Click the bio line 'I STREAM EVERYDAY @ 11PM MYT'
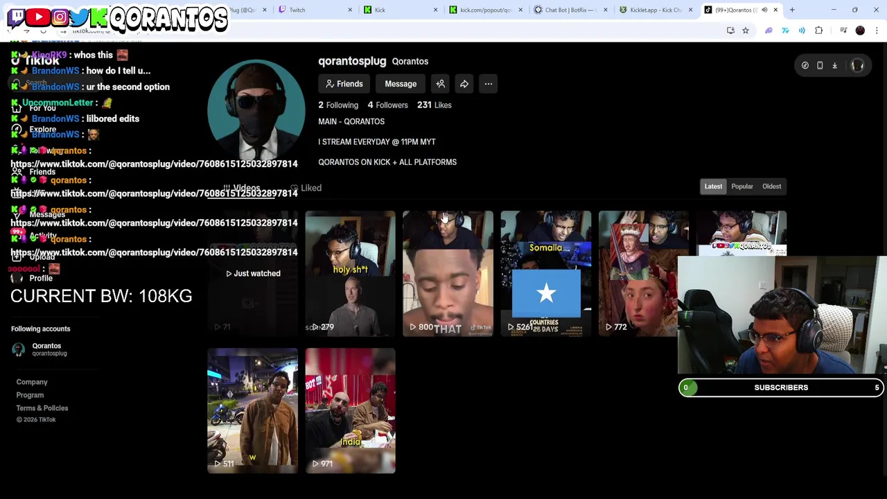Screen dimensions: 887x499 tap(377, 142)
